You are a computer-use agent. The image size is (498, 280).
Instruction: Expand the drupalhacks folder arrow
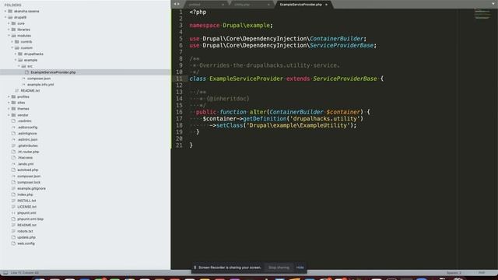[16, 54]
